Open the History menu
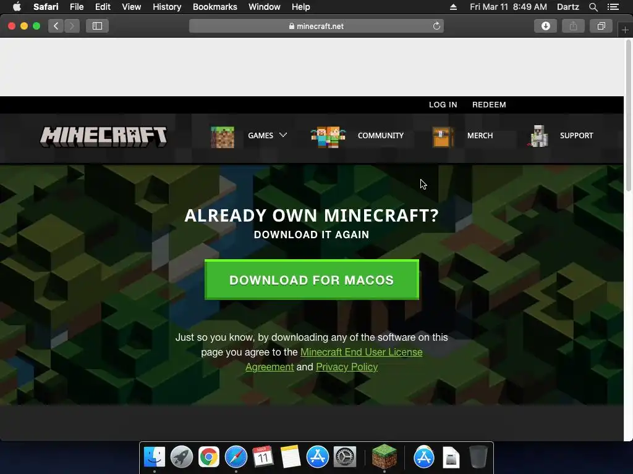 pyautogui.click(x=167, y=7)
